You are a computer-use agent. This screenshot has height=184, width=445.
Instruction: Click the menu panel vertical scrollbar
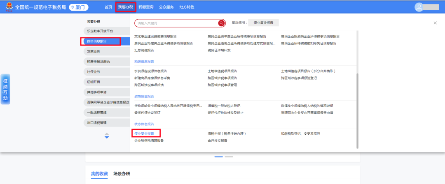click(357, 110)
